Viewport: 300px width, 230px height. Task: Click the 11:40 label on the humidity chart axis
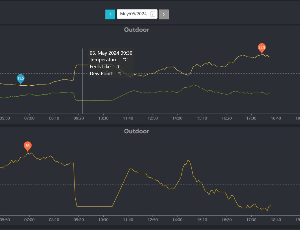click(x=128, y=220)
